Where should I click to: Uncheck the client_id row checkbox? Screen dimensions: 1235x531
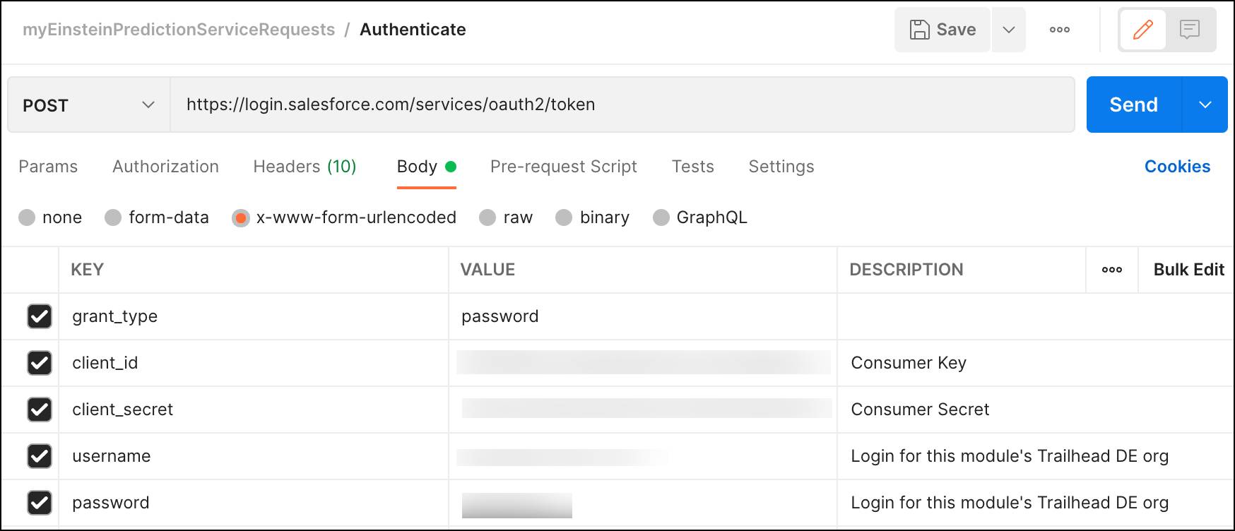40,363
